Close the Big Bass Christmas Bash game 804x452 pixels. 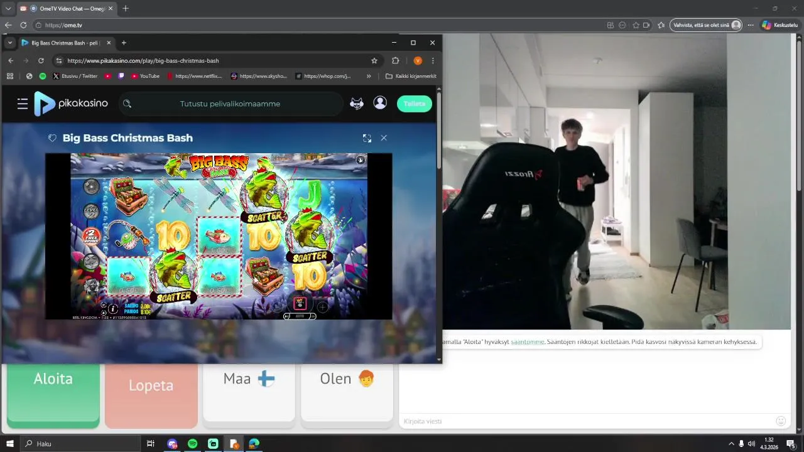tap(384, 138)
